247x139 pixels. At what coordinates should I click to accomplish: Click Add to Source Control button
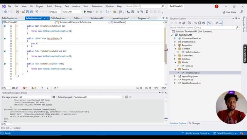(196, 133)
